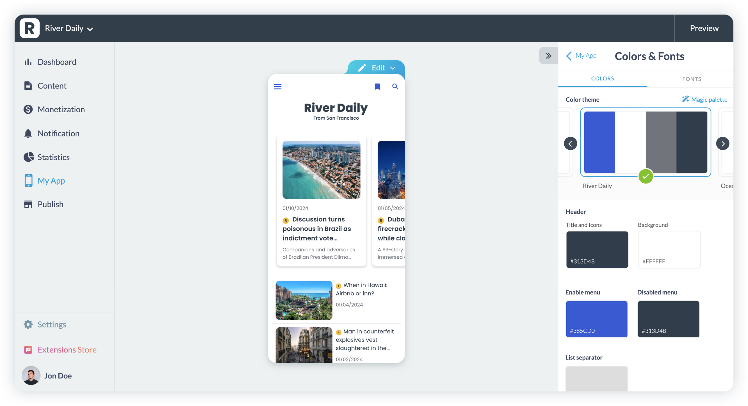
Task: Go back to My App panel
Action: 581,56
